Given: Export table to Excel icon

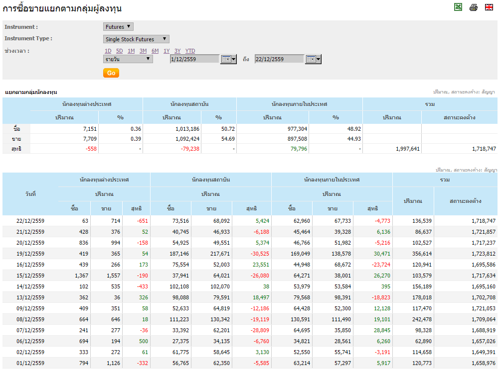Looking at the screenshot, I should pyautogui.click(x=458, y=7).
